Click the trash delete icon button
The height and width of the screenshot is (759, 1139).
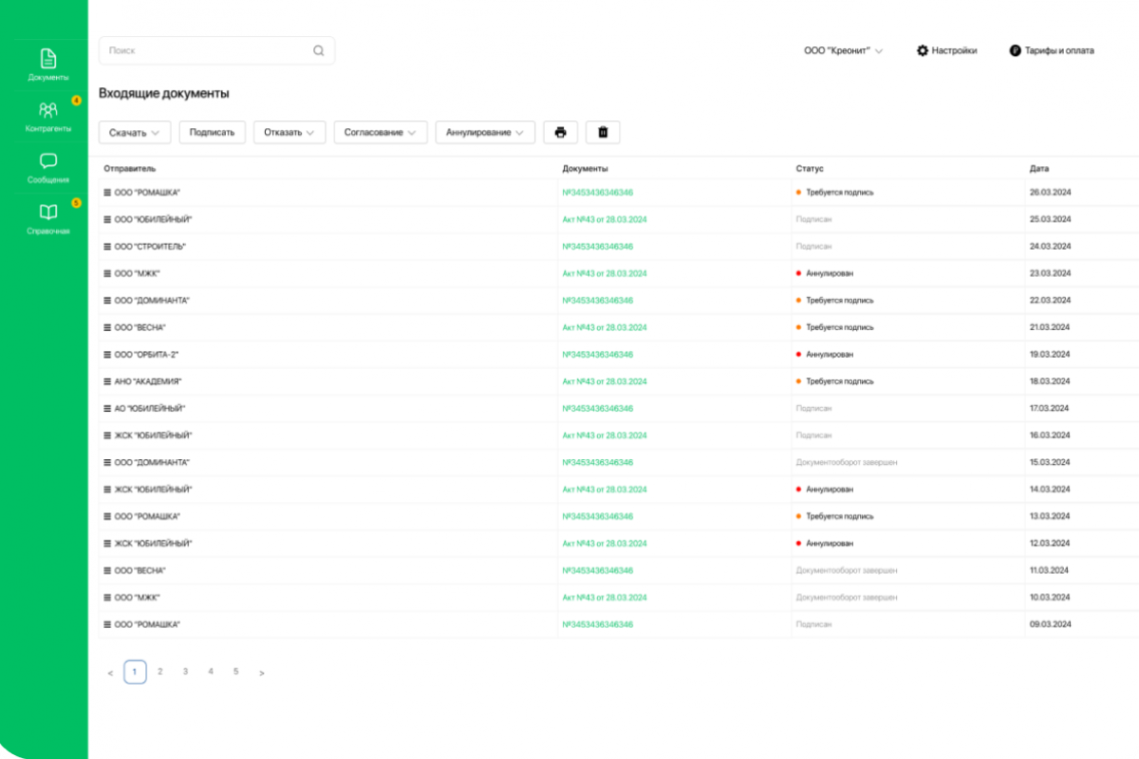[x=603, y=133]
